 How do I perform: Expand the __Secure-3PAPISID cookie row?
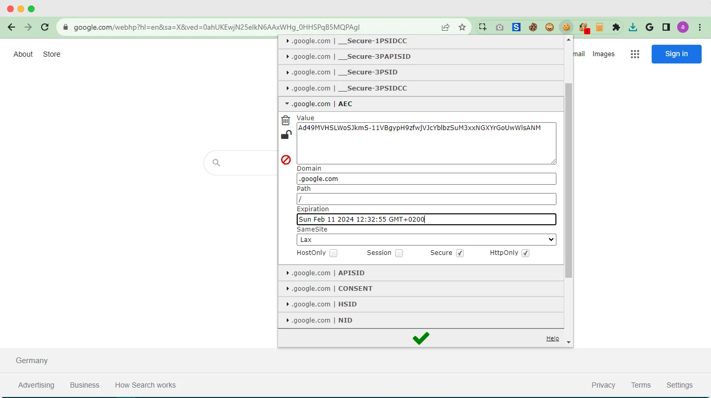click(421, 57)
